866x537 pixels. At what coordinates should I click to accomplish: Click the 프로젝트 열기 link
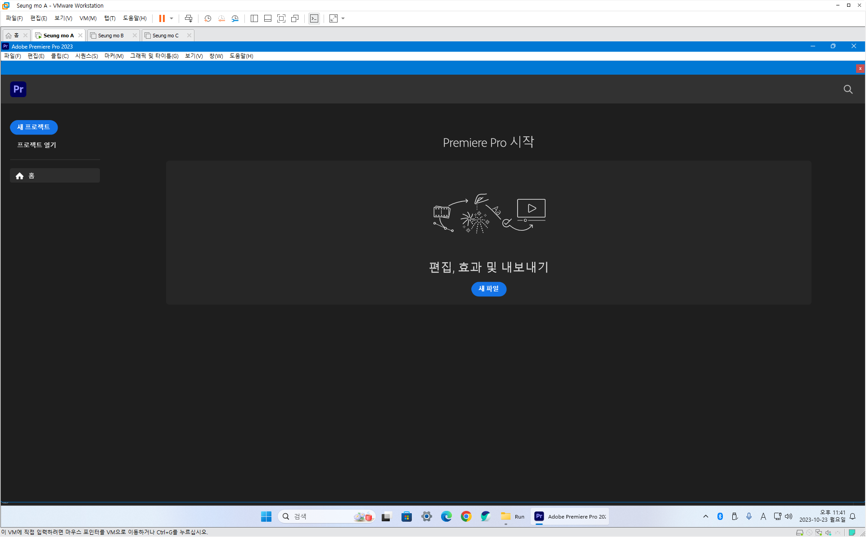tap(36, 145)
